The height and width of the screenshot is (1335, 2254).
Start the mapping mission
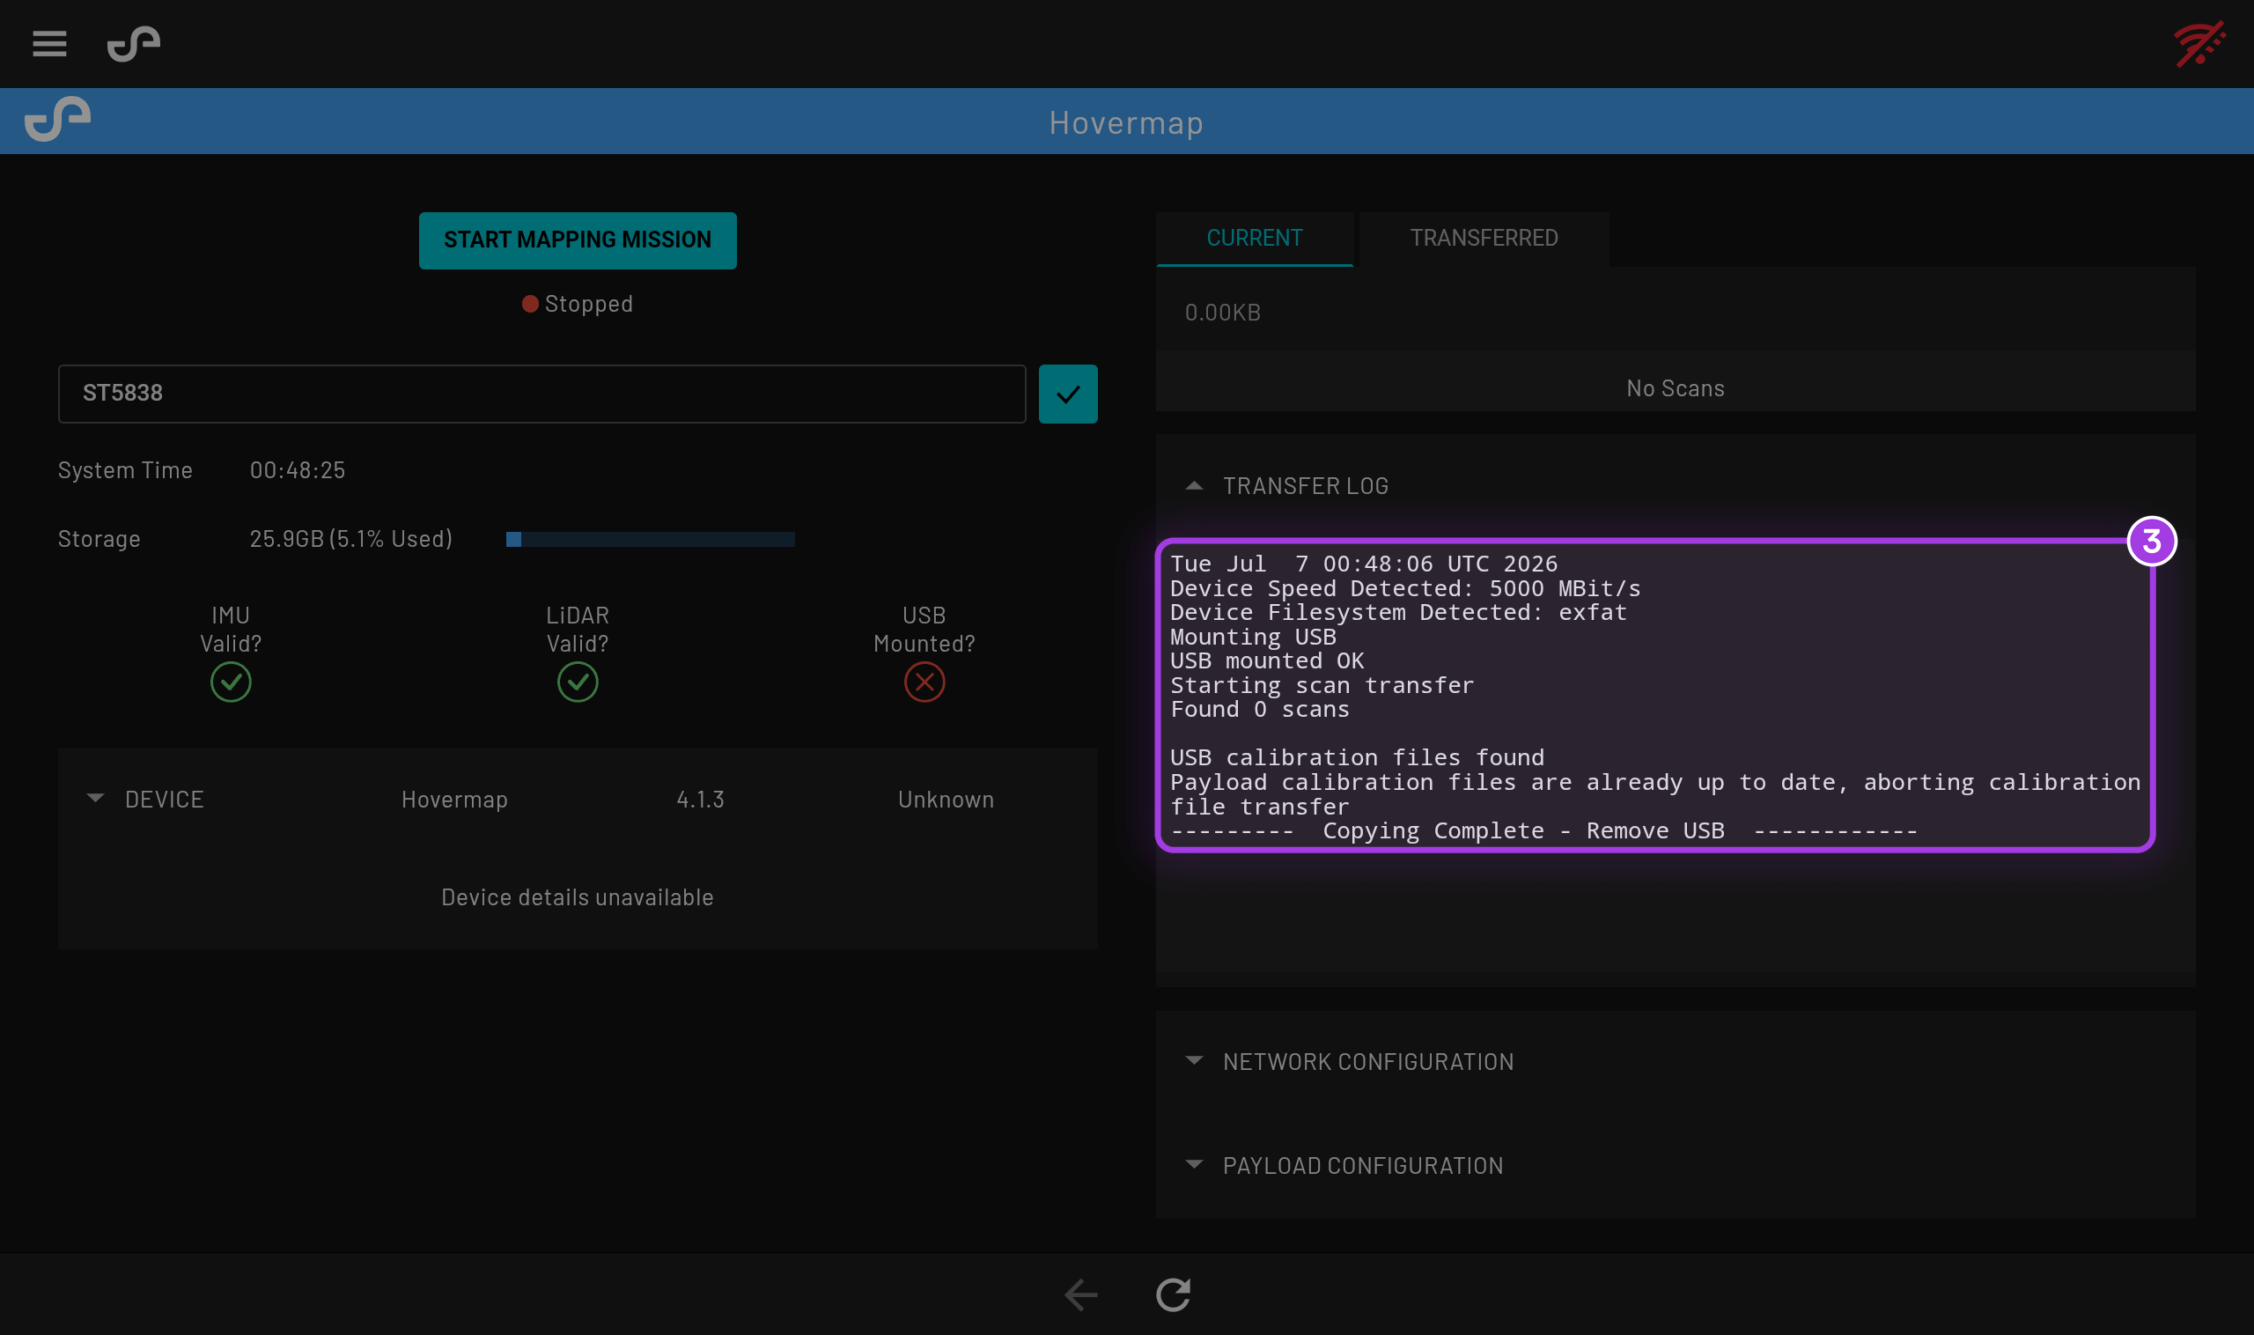tap(578, 240)
